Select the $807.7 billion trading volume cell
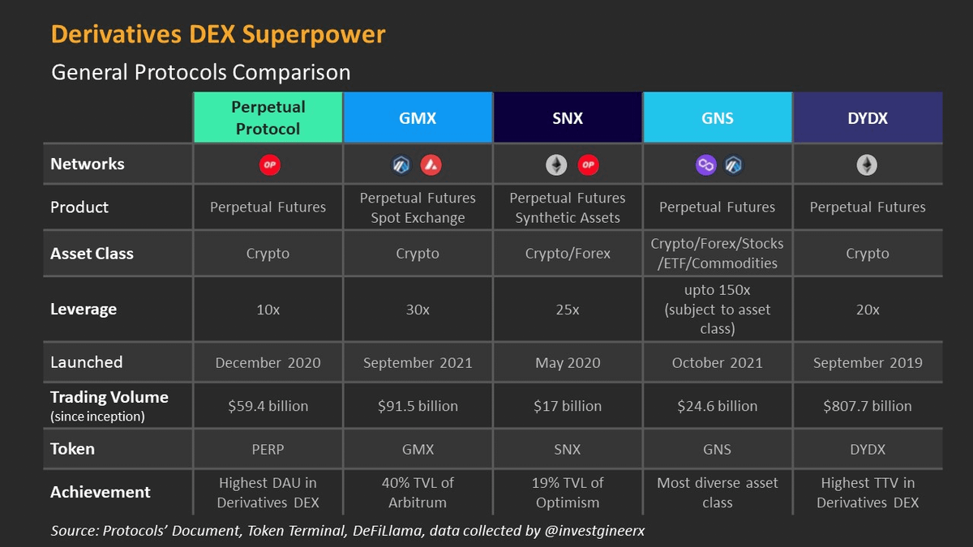973x547 pixels. pyautogui.click(x=868, y=406)
